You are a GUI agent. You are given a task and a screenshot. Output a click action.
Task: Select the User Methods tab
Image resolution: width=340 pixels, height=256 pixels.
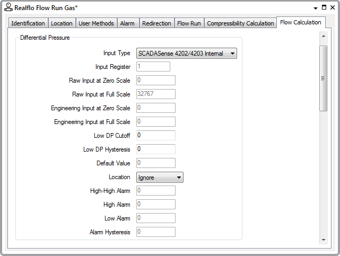click(x=96, y=23)
